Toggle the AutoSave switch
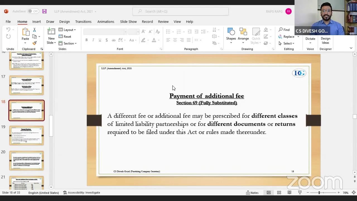This screenshot has width=357, height=201. pos(33,11)
